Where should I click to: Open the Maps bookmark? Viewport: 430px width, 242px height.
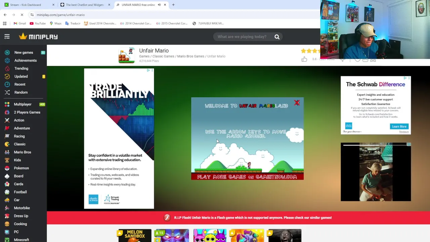[x=55, y=24]
